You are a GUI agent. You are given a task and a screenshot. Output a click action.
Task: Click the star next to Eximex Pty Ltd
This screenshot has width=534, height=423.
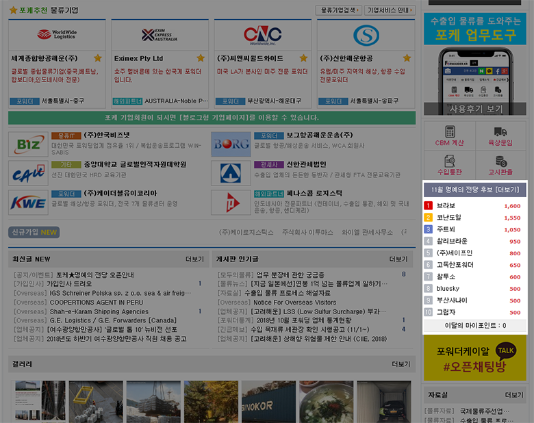click(x=201, y=58)
